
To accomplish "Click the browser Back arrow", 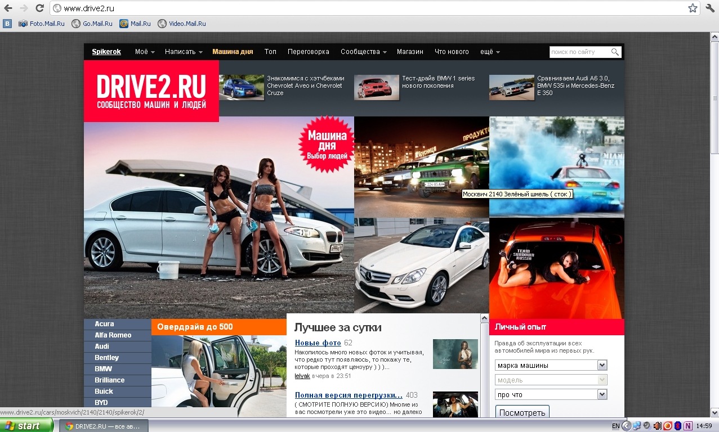I will tap(8, 8).
